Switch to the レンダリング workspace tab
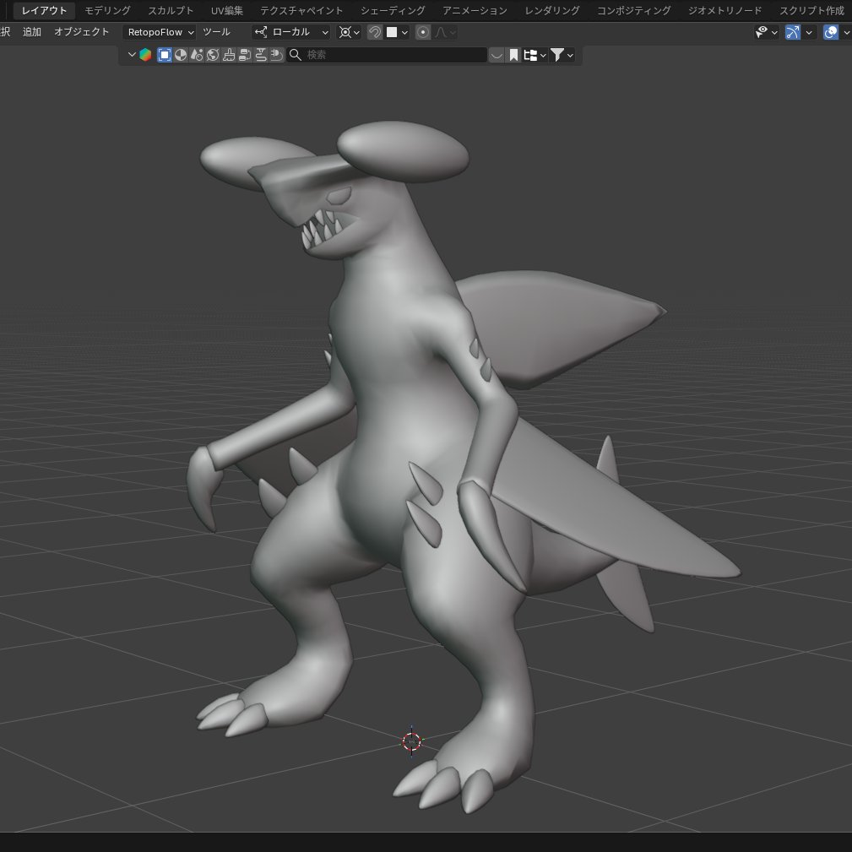Screen dimensions: 852x852 coord(552,10)
